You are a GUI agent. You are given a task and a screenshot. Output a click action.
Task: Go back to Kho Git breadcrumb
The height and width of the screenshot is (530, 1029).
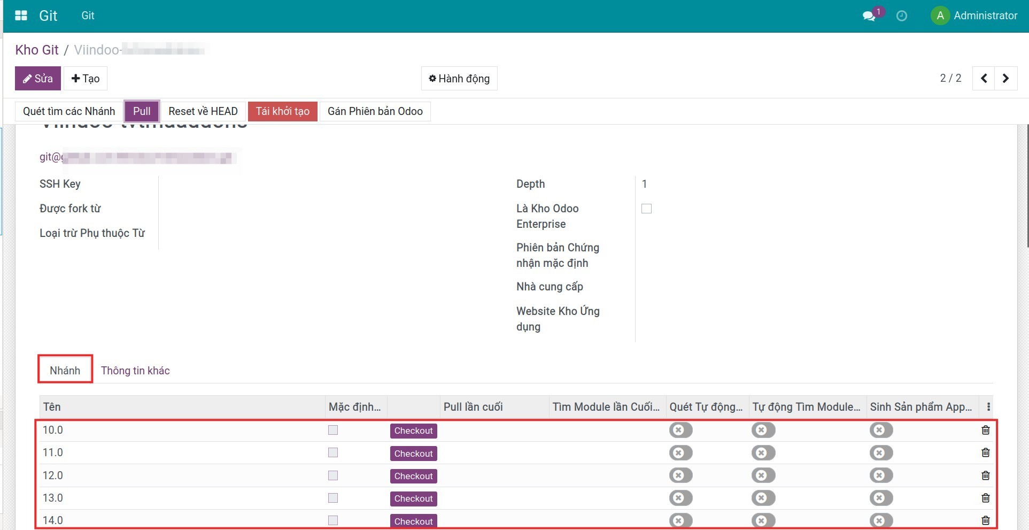click(x=37, y=50)
